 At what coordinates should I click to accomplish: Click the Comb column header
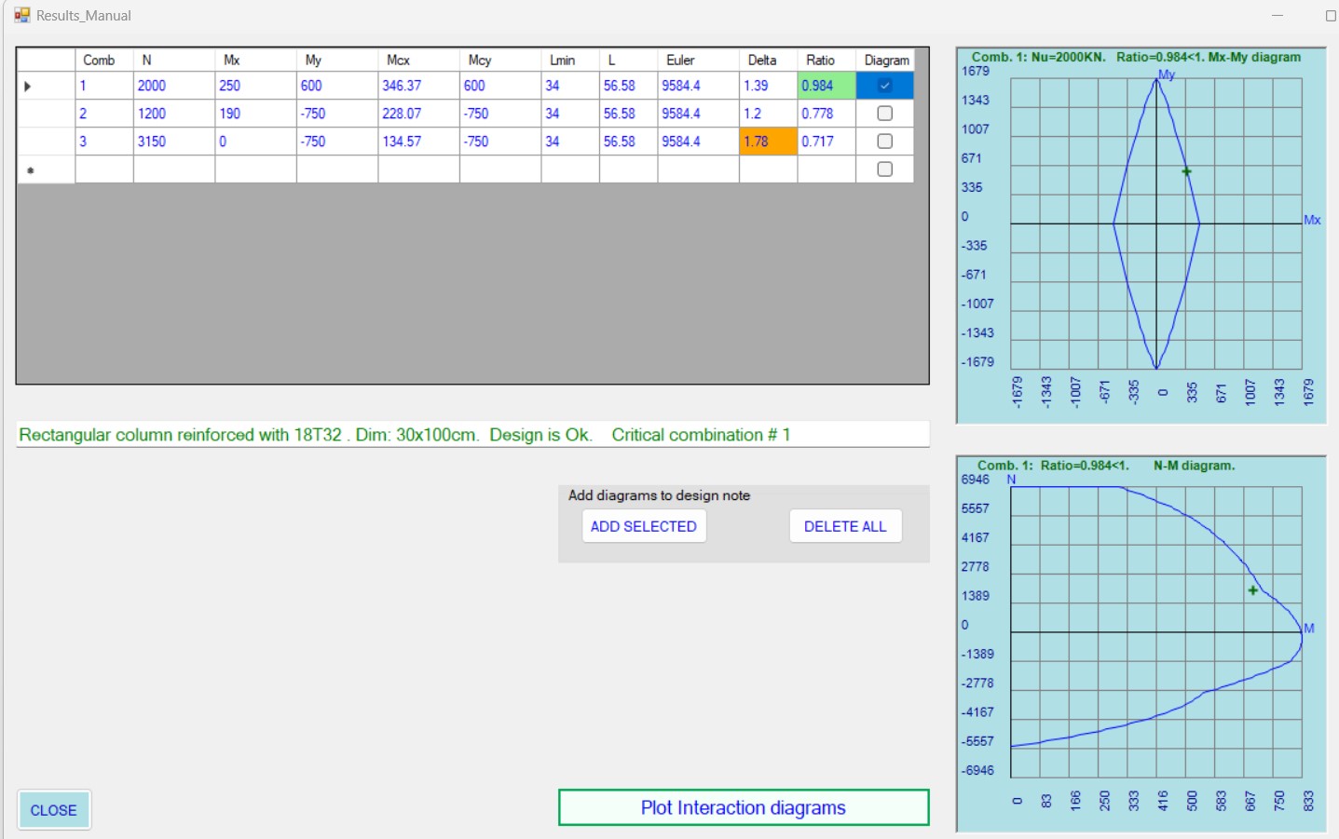point(104,60)
